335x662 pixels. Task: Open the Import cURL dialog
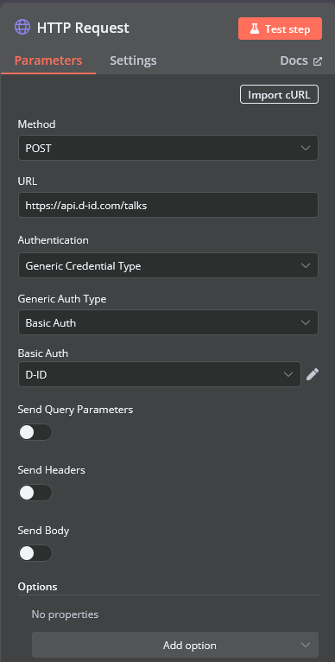tap(279, 94)
